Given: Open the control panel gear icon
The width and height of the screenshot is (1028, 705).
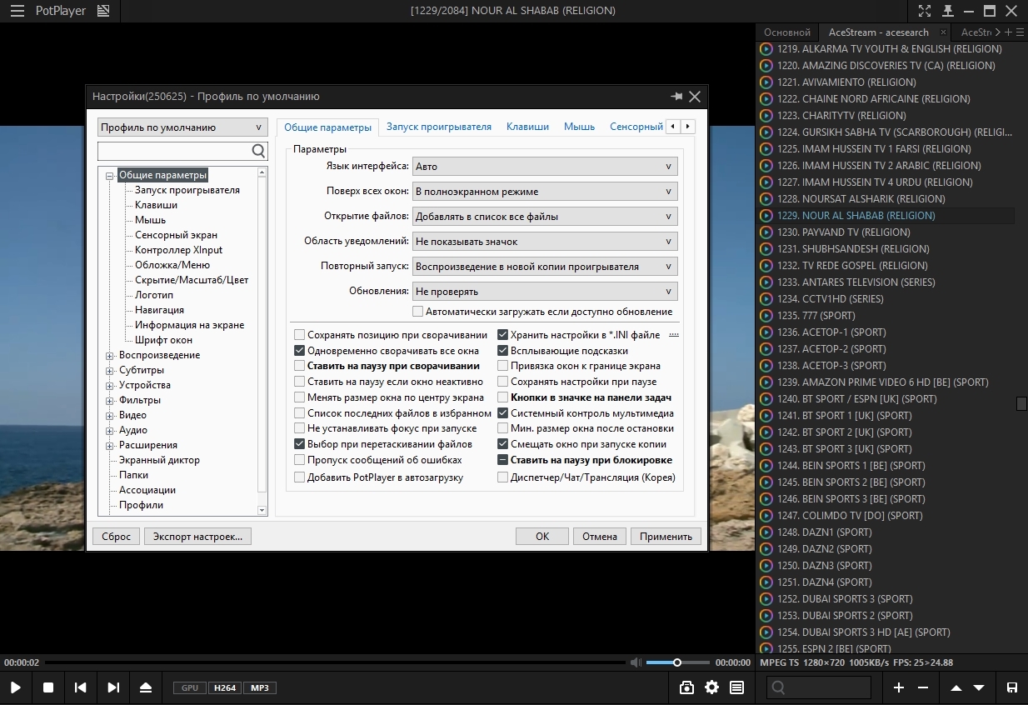Looking at the screenshot, I should (711, 687).
